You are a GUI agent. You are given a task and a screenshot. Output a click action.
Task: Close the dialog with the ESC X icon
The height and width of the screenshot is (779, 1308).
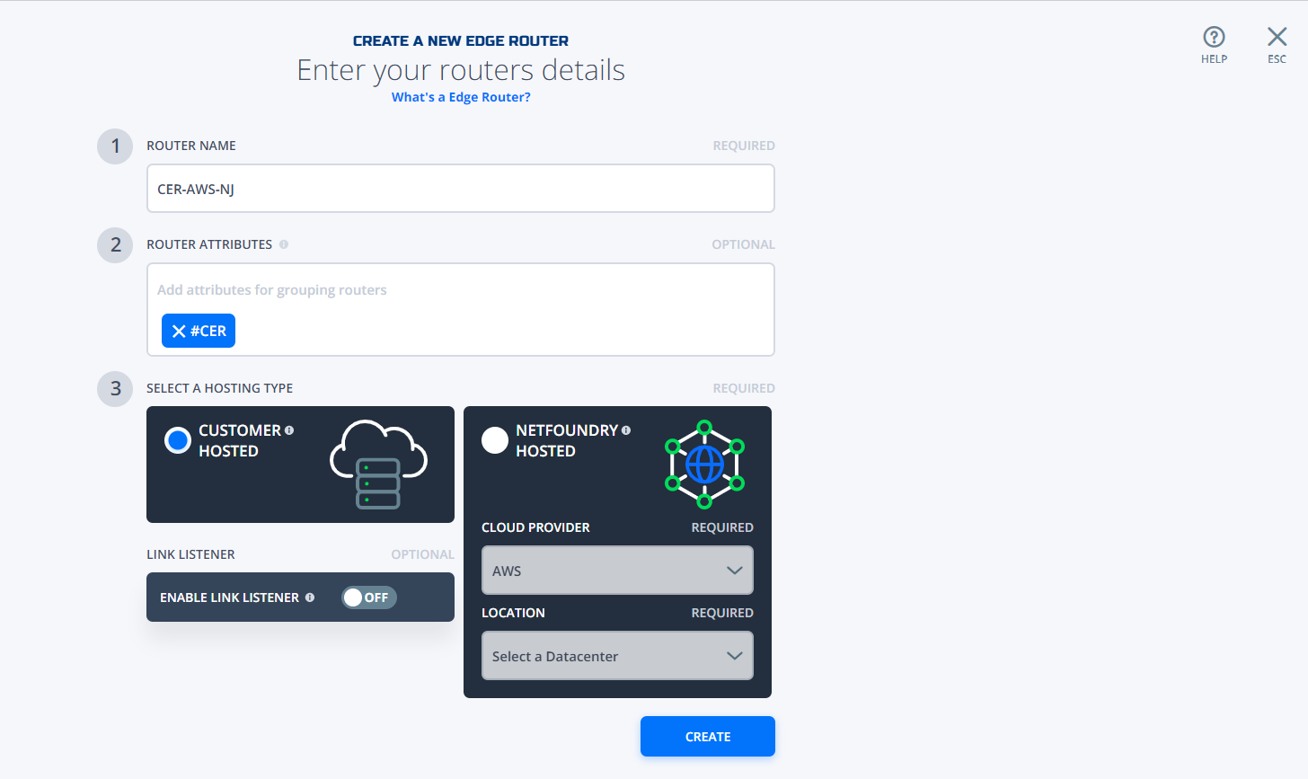click(x=1277, y=37)
